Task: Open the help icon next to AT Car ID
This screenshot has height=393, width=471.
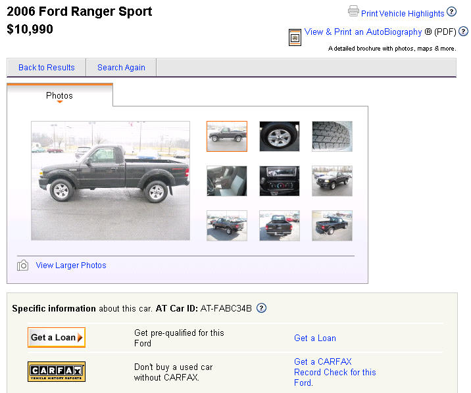Action: (261, 308)
